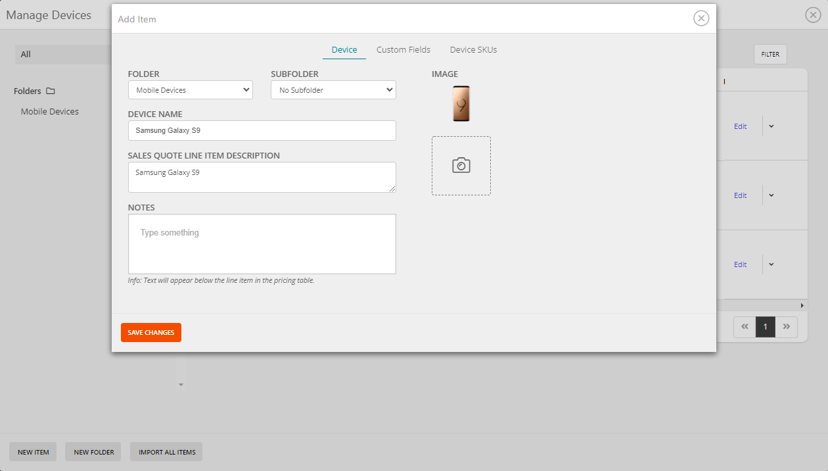The image size is (828, 471).
Task: Click Edit on the third device row
Action: [x=740, y=264]
